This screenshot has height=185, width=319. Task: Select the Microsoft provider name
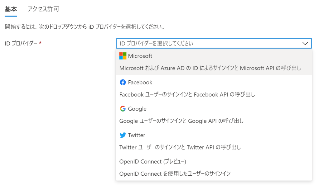tap(140, 56)
